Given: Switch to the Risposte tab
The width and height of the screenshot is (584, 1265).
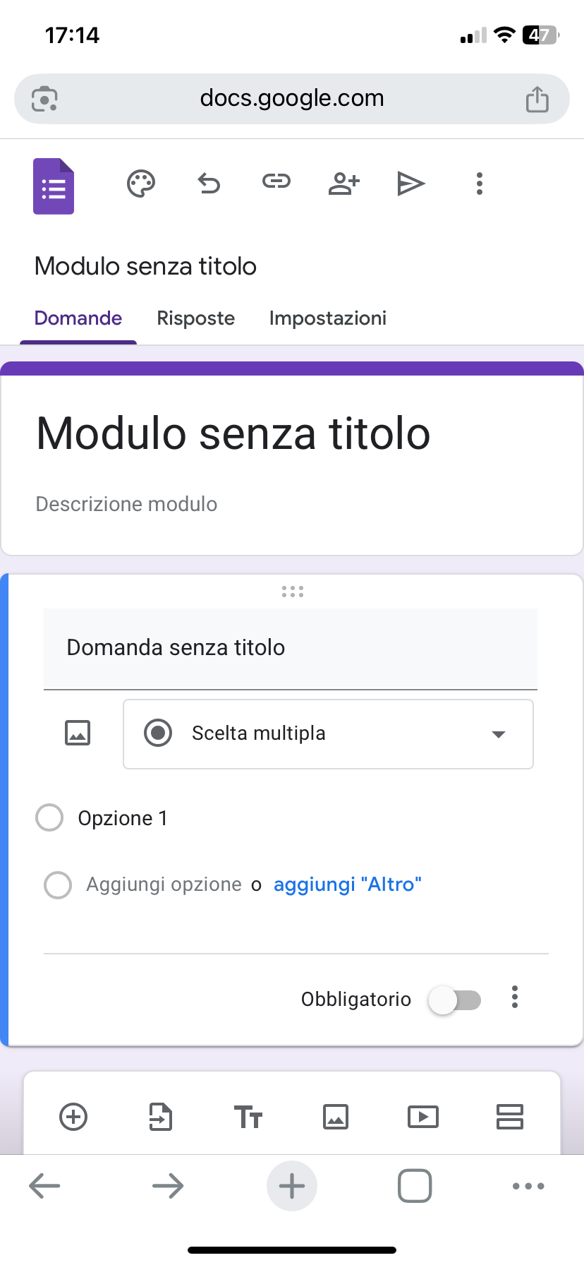Looking at the screenshot, I should pos(195,318).
